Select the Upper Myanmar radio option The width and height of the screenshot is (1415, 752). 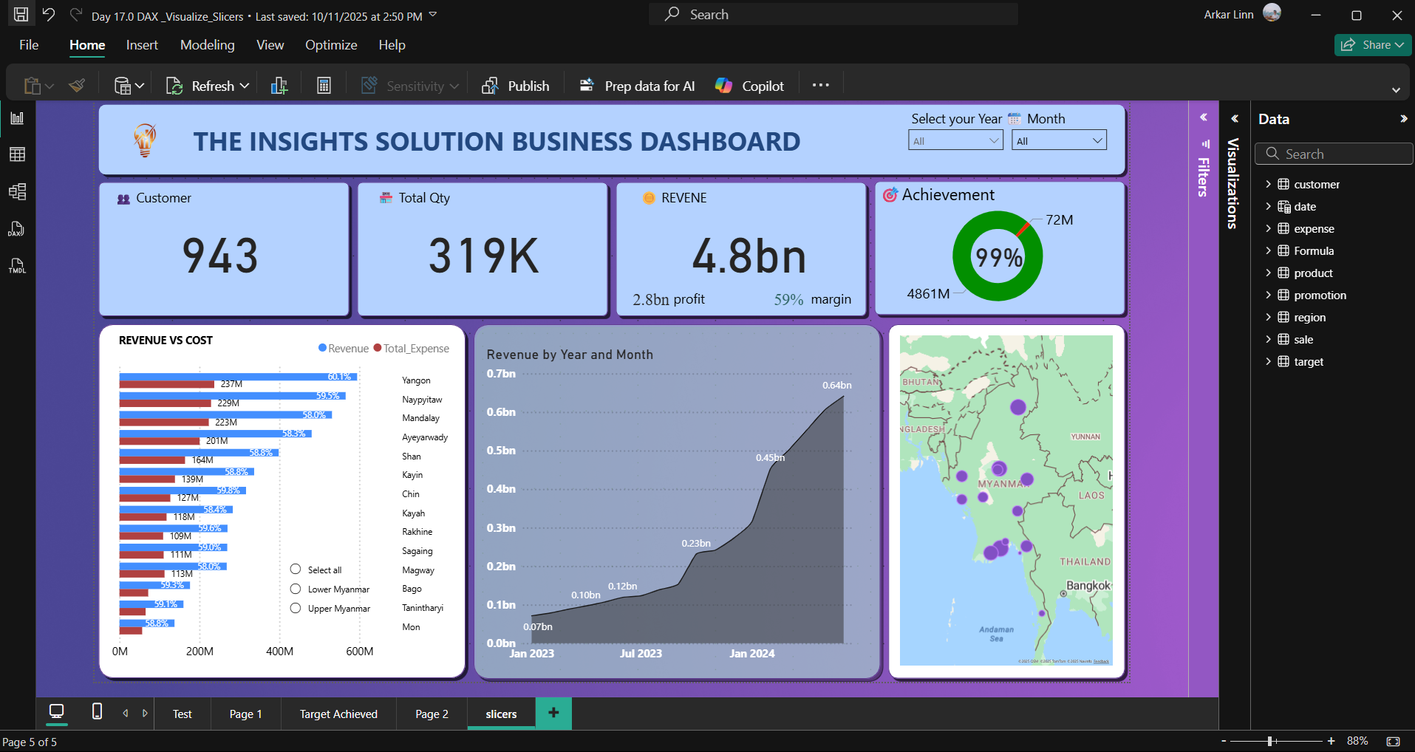tap(296, 608)
